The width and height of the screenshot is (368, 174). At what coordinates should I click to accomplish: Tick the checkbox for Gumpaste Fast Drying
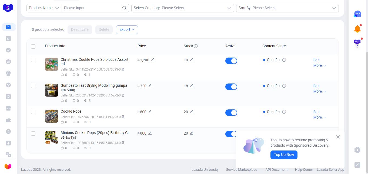(33, 86)
